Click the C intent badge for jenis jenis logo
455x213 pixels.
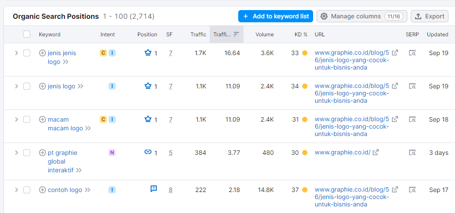pos(103,53)
